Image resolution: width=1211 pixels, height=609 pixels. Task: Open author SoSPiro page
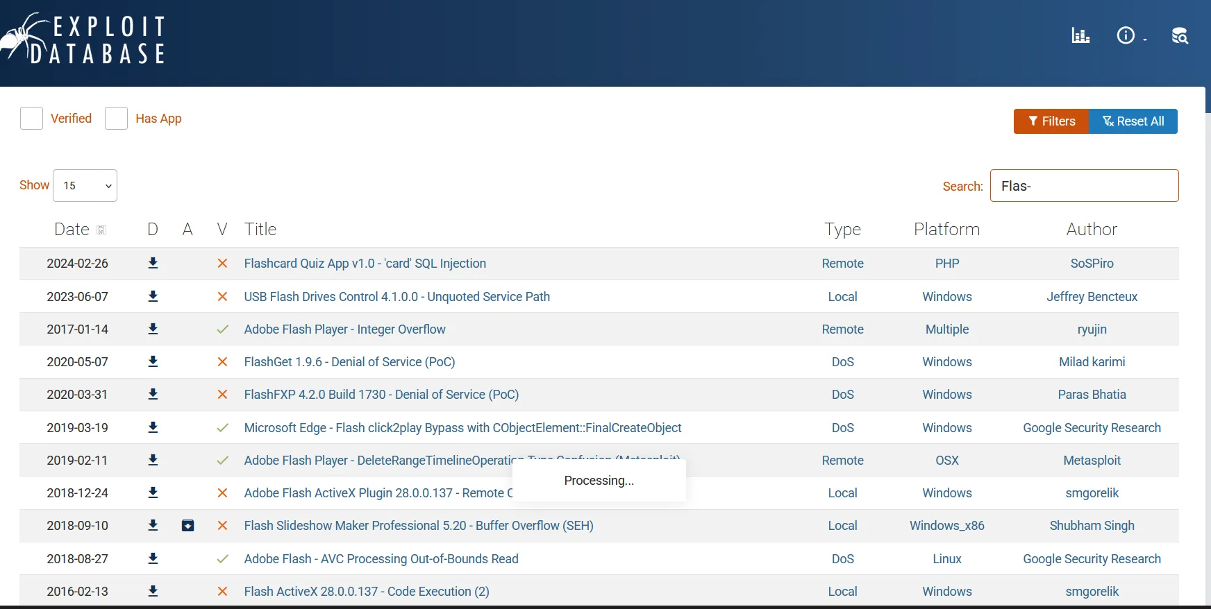[1092, 264]
